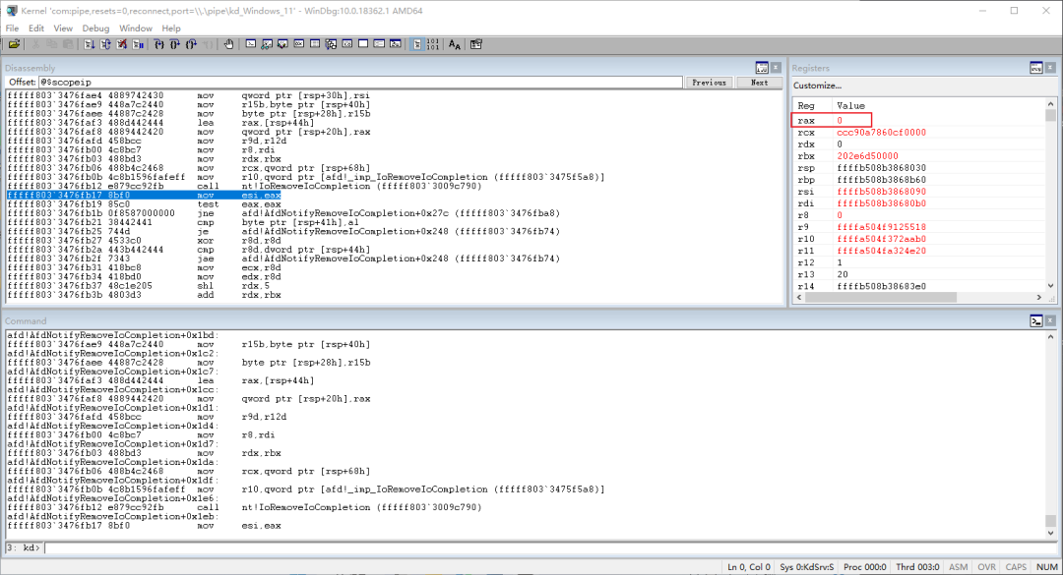Viewport: 1063px width, 575px height.
Task: Open debugger Options via last toolbar icon
Action: (474, 43)
